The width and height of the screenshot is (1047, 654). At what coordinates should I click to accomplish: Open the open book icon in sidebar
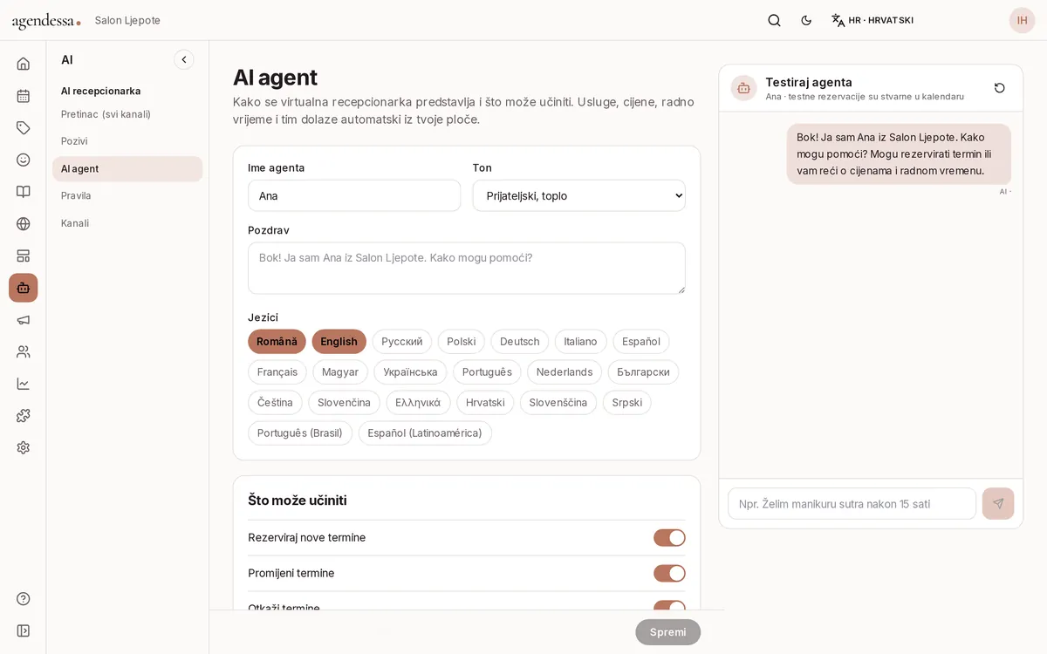[x=24, y=192]
